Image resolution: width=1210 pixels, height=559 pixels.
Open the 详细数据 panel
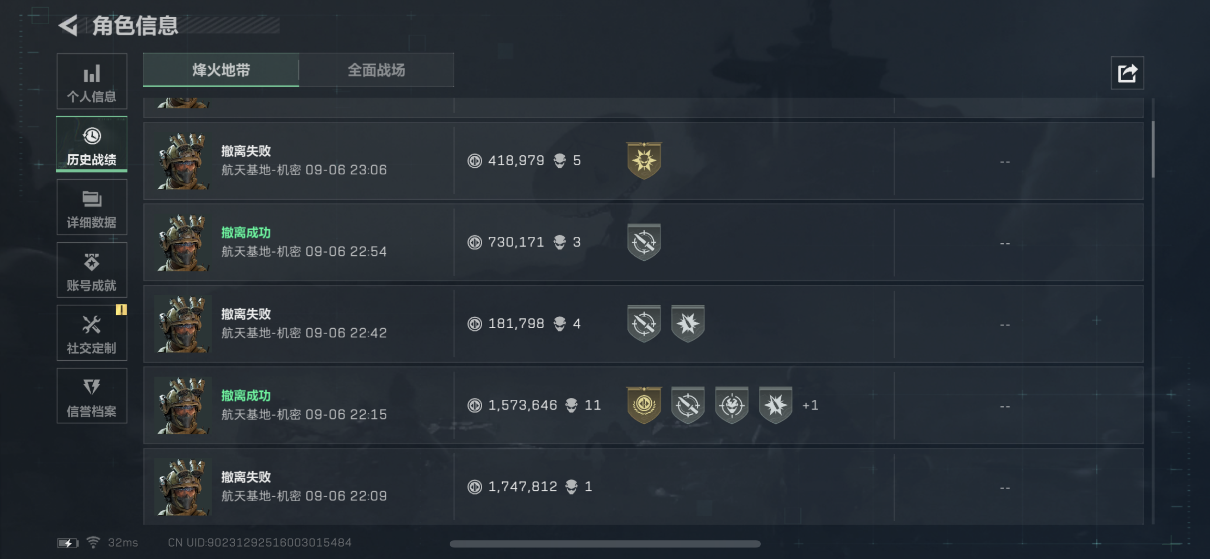pos(92,207)
